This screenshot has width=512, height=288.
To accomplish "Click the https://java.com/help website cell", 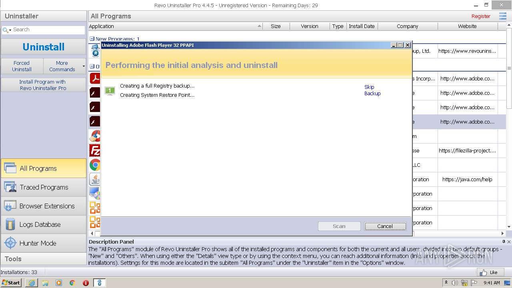I will click(x=467, y=179).
